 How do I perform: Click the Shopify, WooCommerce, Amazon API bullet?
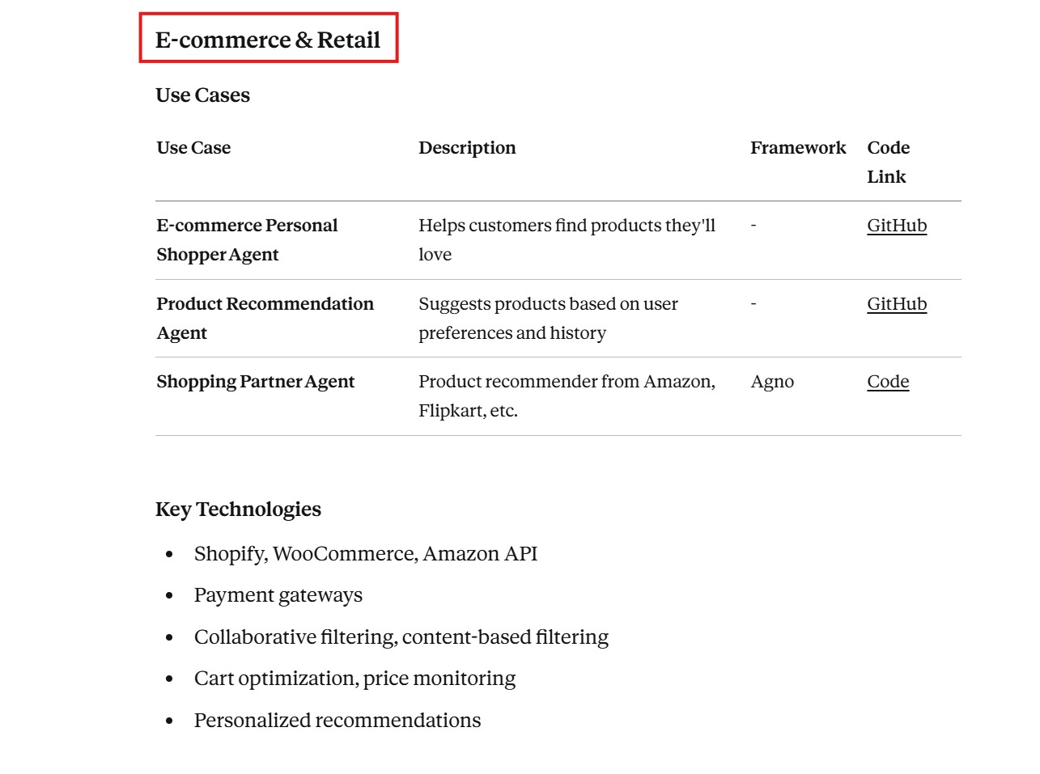click(365, 554)
